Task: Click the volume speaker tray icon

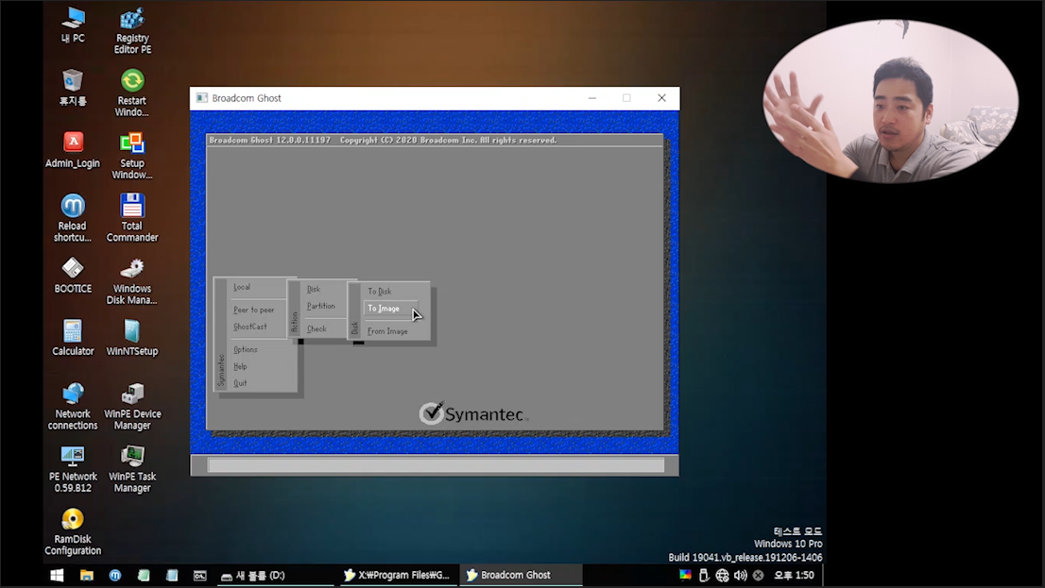Action: (741, 576)
